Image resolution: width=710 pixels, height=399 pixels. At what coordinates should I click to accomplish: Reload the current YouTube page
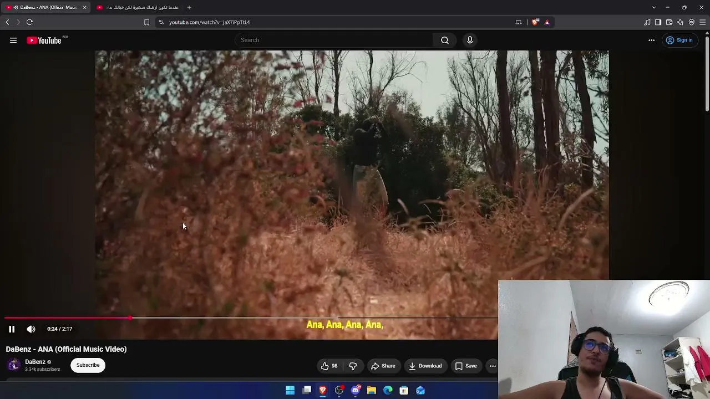pos(29,22)
